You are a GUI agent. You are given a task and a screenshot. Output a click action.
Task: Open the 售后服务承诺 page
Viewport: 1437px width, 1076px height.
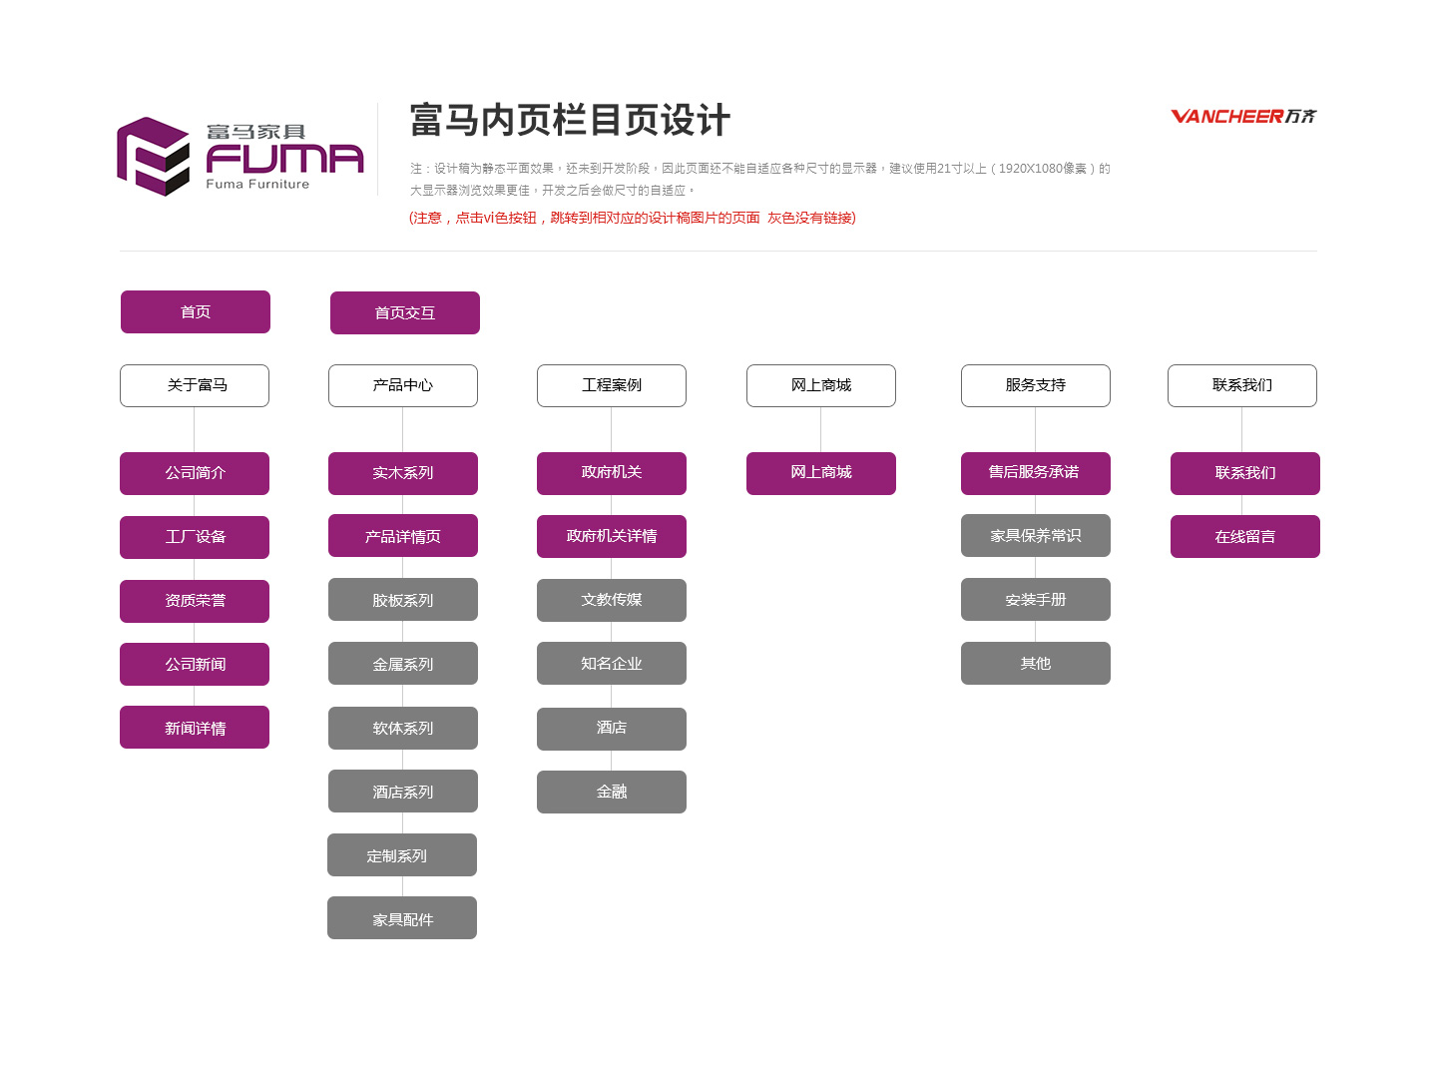1036,473
